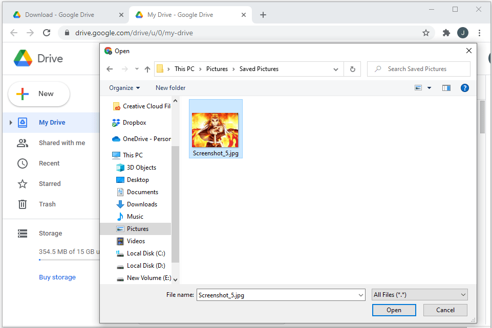Toggle the preview pane icon
The width and height of the screenshot is (492, 328).
(x=446, y=88)
